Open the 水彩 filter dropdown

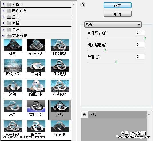click(x=113, y=25)
